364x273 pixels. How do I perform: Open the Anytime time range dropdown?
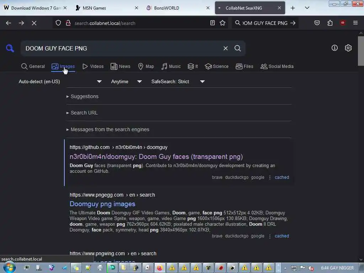point(127,81)
